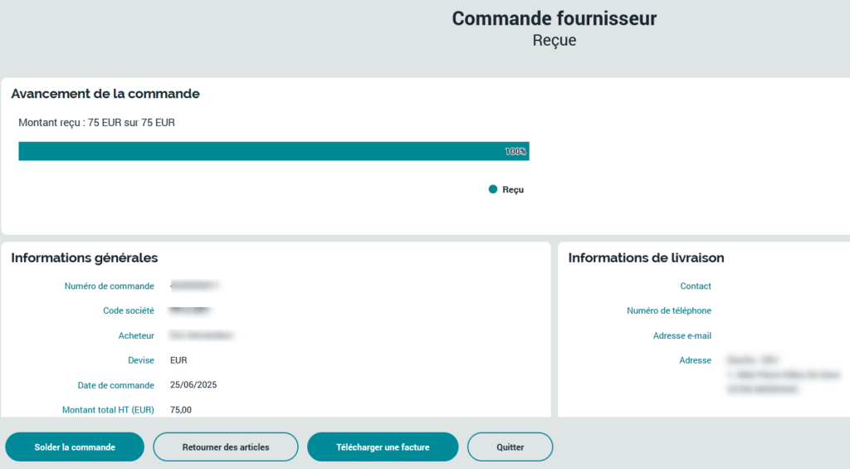Click the teal Reçu legend dot

point(493,189)
